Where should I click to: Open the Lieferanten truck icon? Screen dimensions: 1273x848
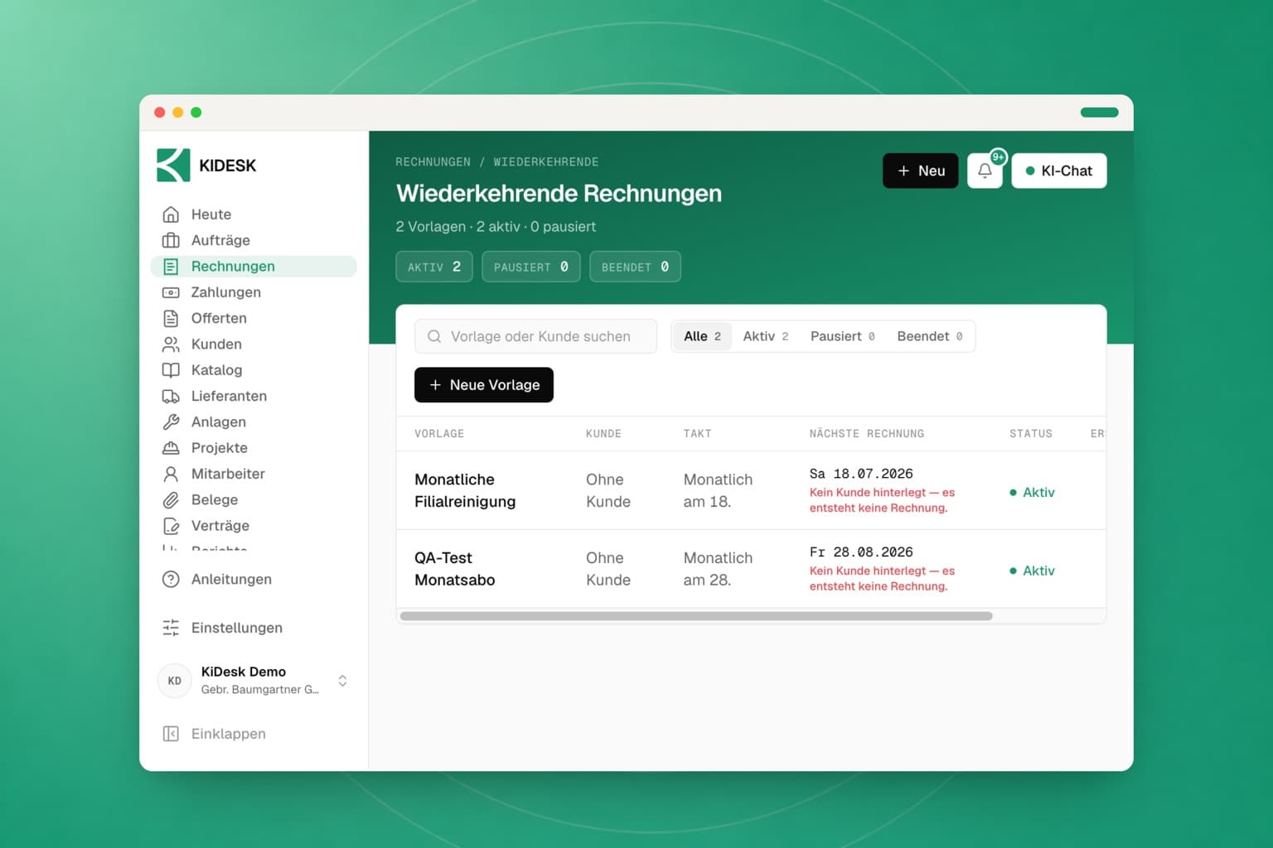pyautogui.click(x=171, y=396)
